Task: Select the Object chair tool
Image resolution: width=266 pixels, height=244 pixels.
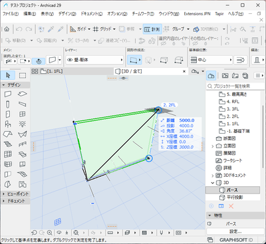Action: 8,124
